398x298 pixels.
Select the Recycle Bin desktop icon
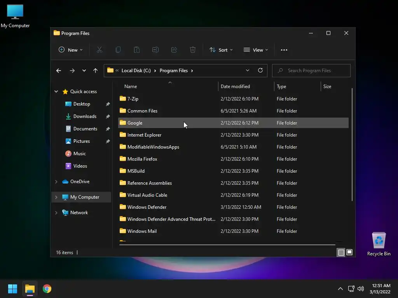(x=379, y=244)
